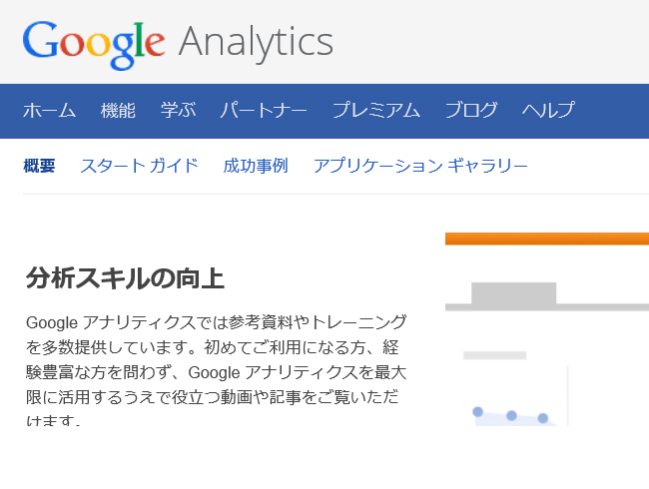Select the 概要 sub-tab
649x489 pixels.
(x=39, y=166)
